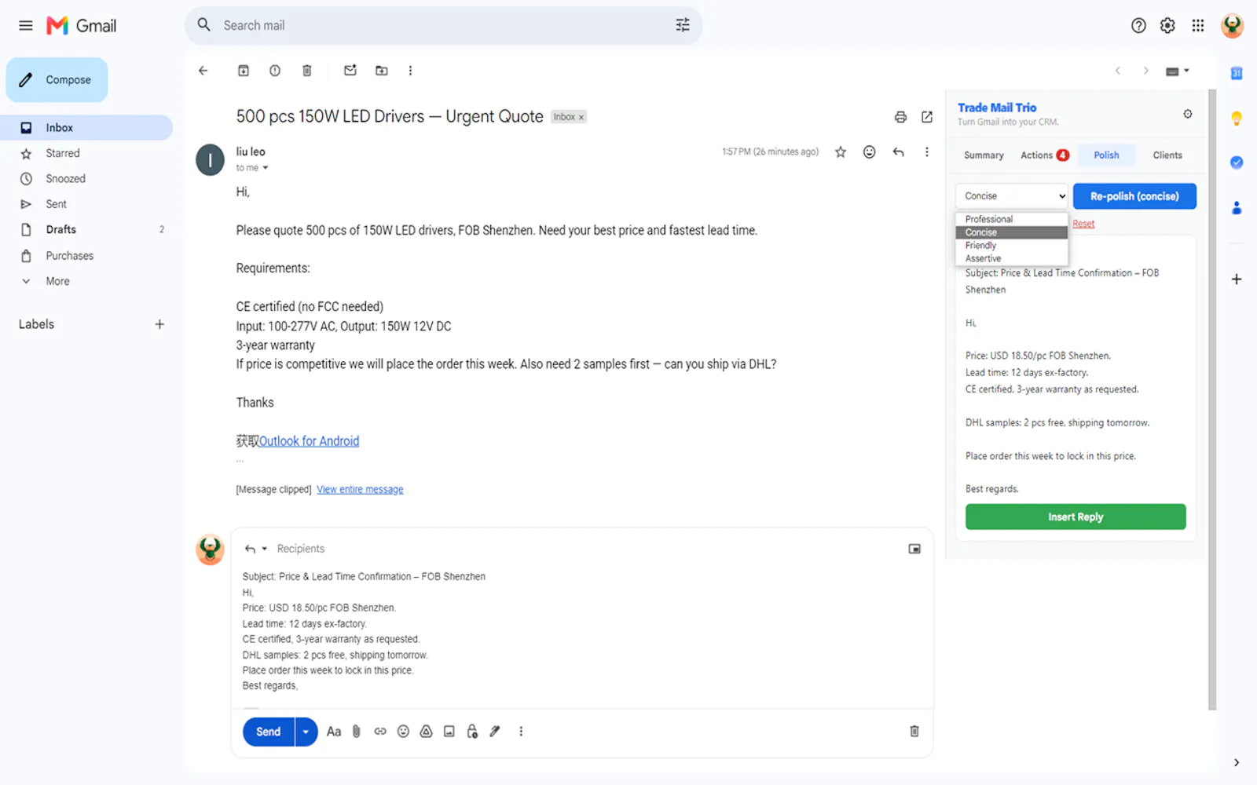Open Trade Mail Trio settings gear
The image size is (1257, 785).
pos(1188,114)
